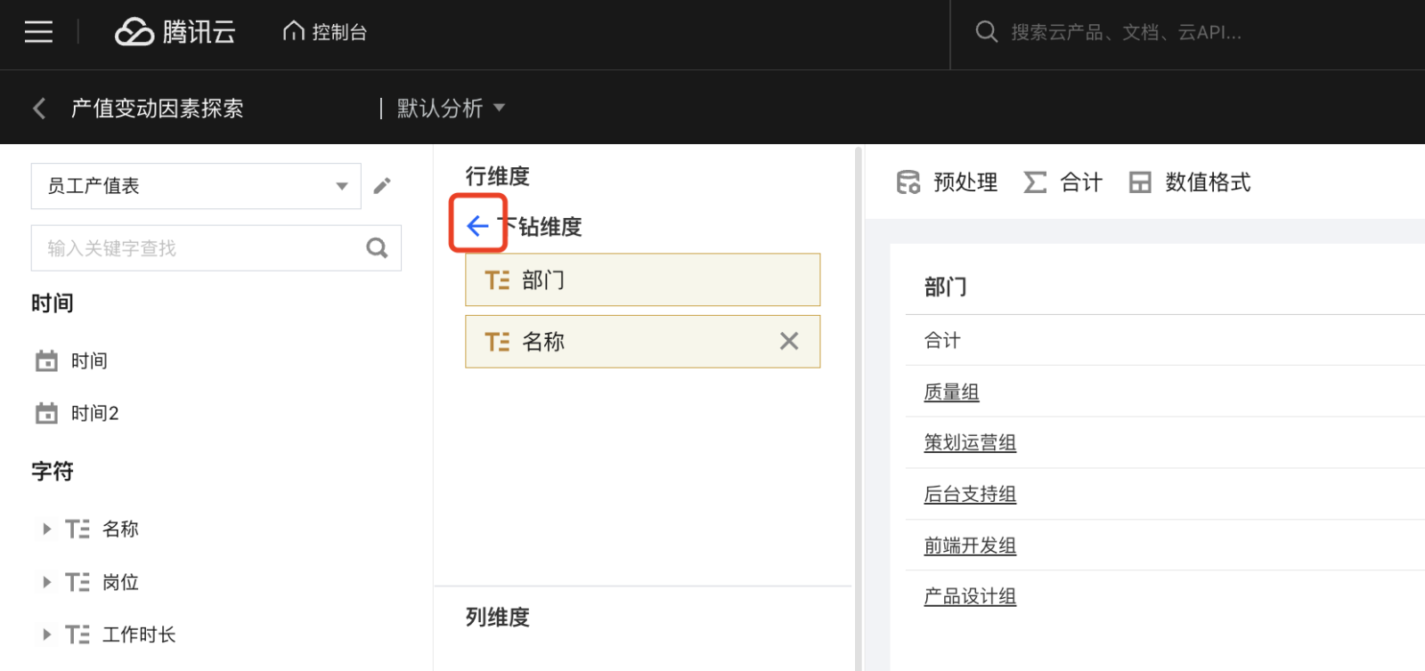Click the blue drill-back arrow icon
The width and height of the screenshot is (1425, 671).
pyautogui.click(x=477, y=226)
